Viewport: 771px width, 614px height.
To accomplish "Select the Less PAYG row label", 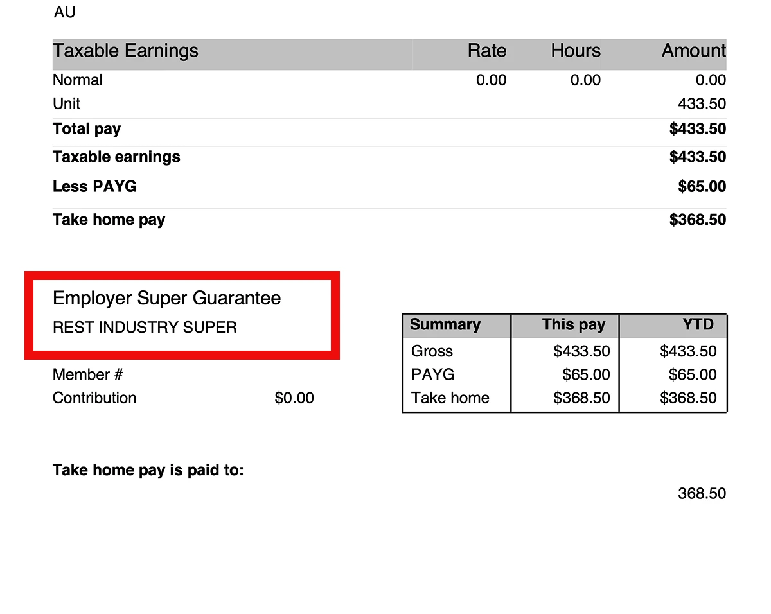I will click(x=94, y=187).
